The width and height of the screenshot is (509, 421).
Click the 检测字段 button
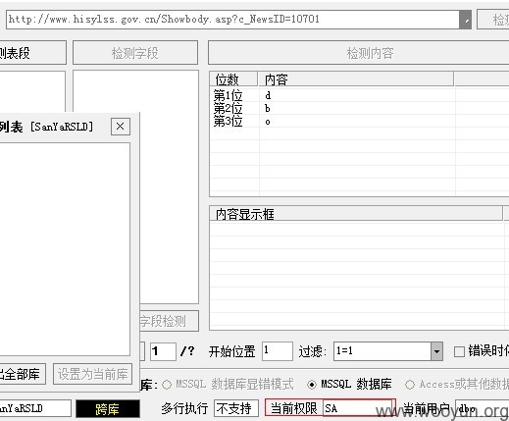[x=135, y=53]
